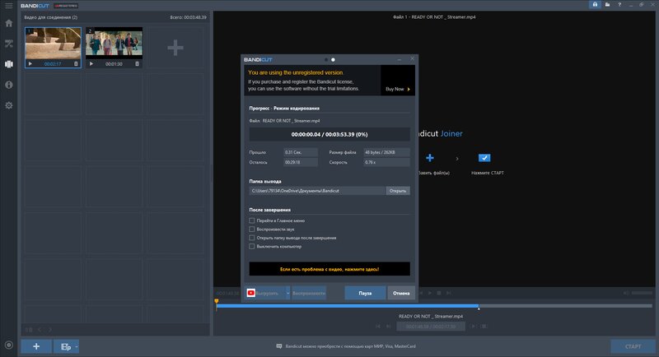Screen dimensions: 659x357
Task: Go to the Home screen via sidebar
Action: click(x=9, y=23)
